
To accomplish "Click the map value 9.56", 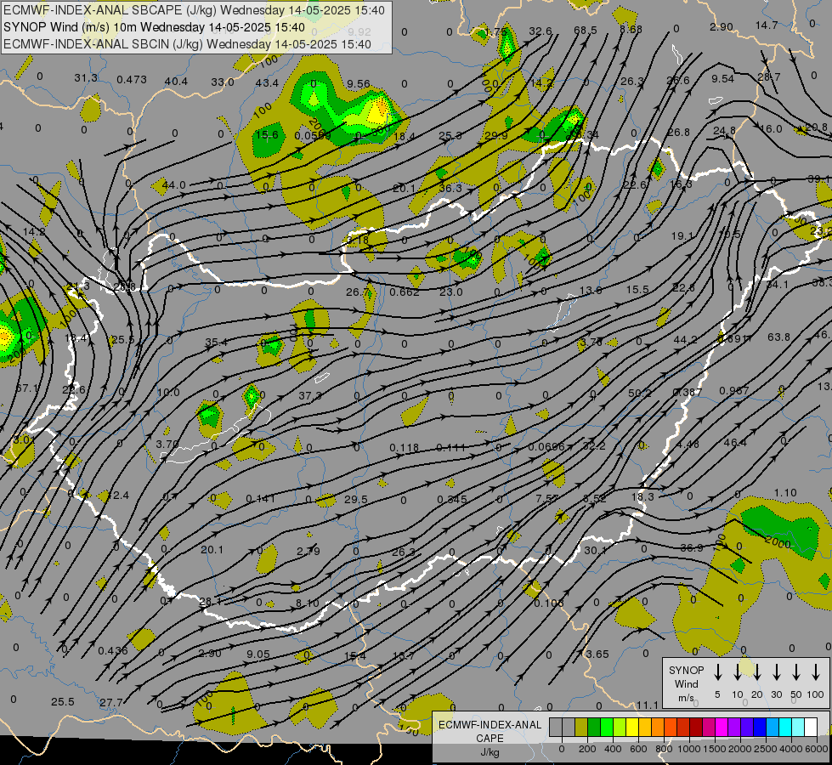I will [x=359, y=83].
